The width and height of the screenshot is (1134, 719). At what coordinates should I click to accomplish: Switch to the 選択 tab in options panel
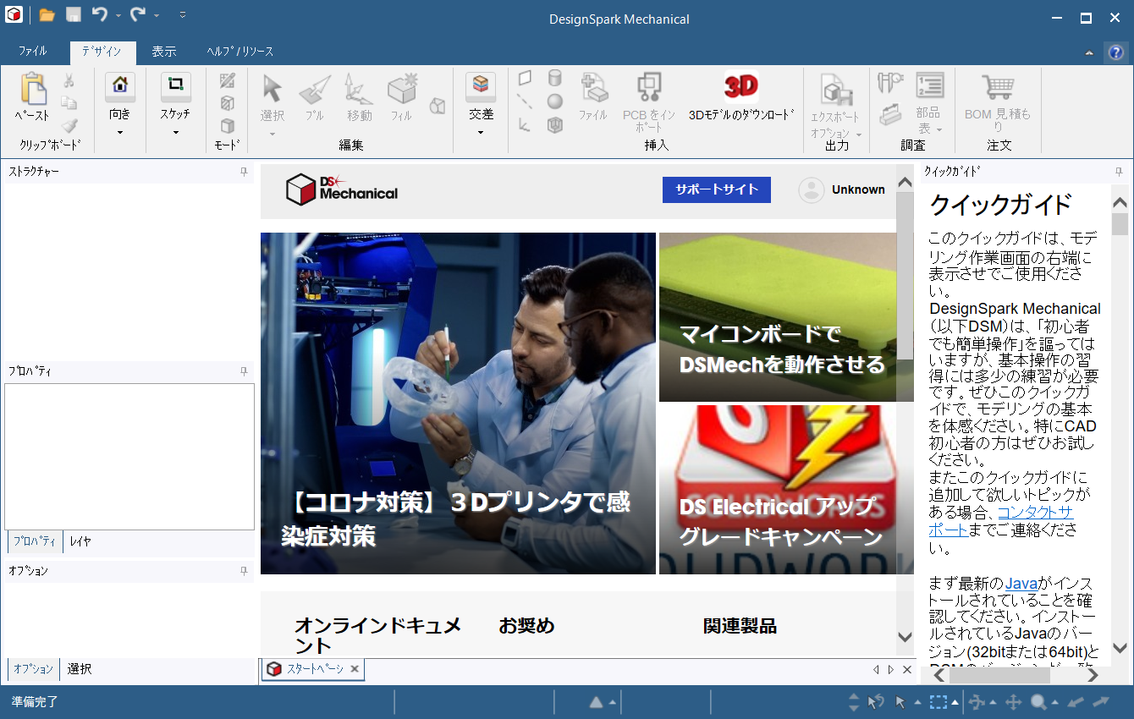coord(80,669)
